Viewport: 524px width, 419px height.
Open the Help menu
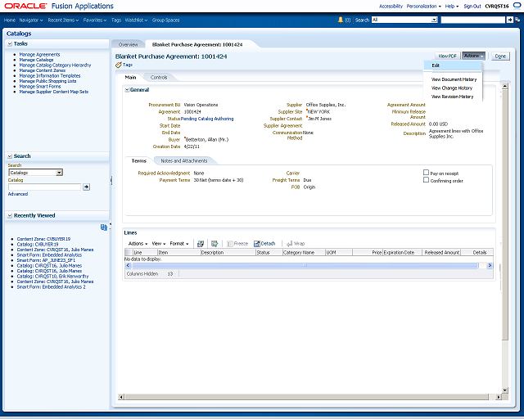[x=452, y=6]
